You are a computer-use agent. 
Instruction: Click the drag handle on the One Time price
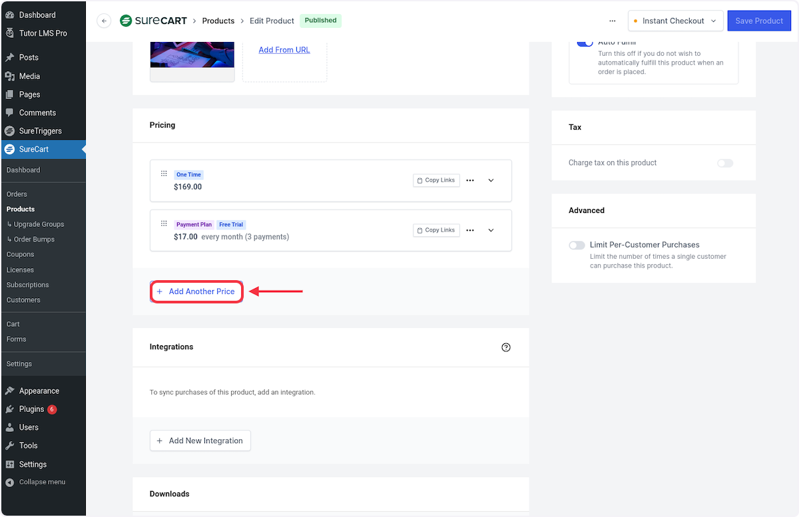click(164, 174)
